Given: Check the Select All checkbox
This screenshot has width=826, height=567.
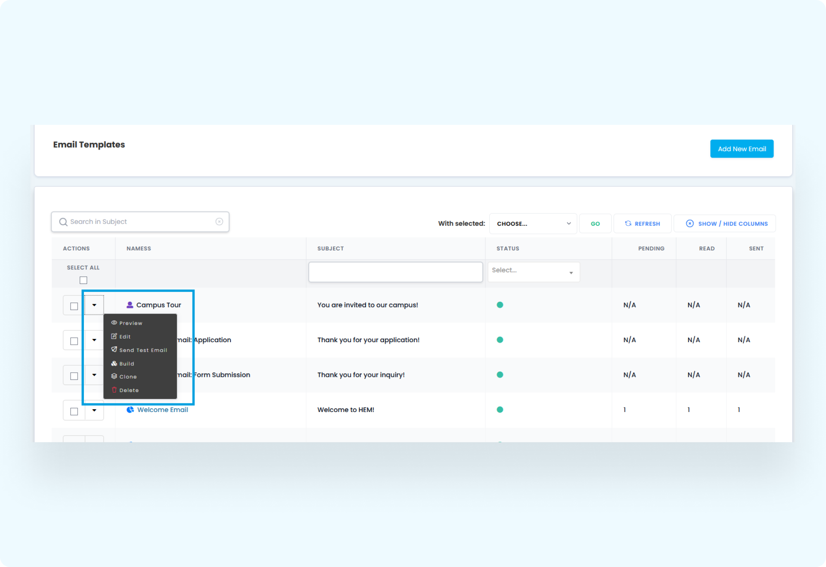Looking at the screenshot, I should [83, 281].
